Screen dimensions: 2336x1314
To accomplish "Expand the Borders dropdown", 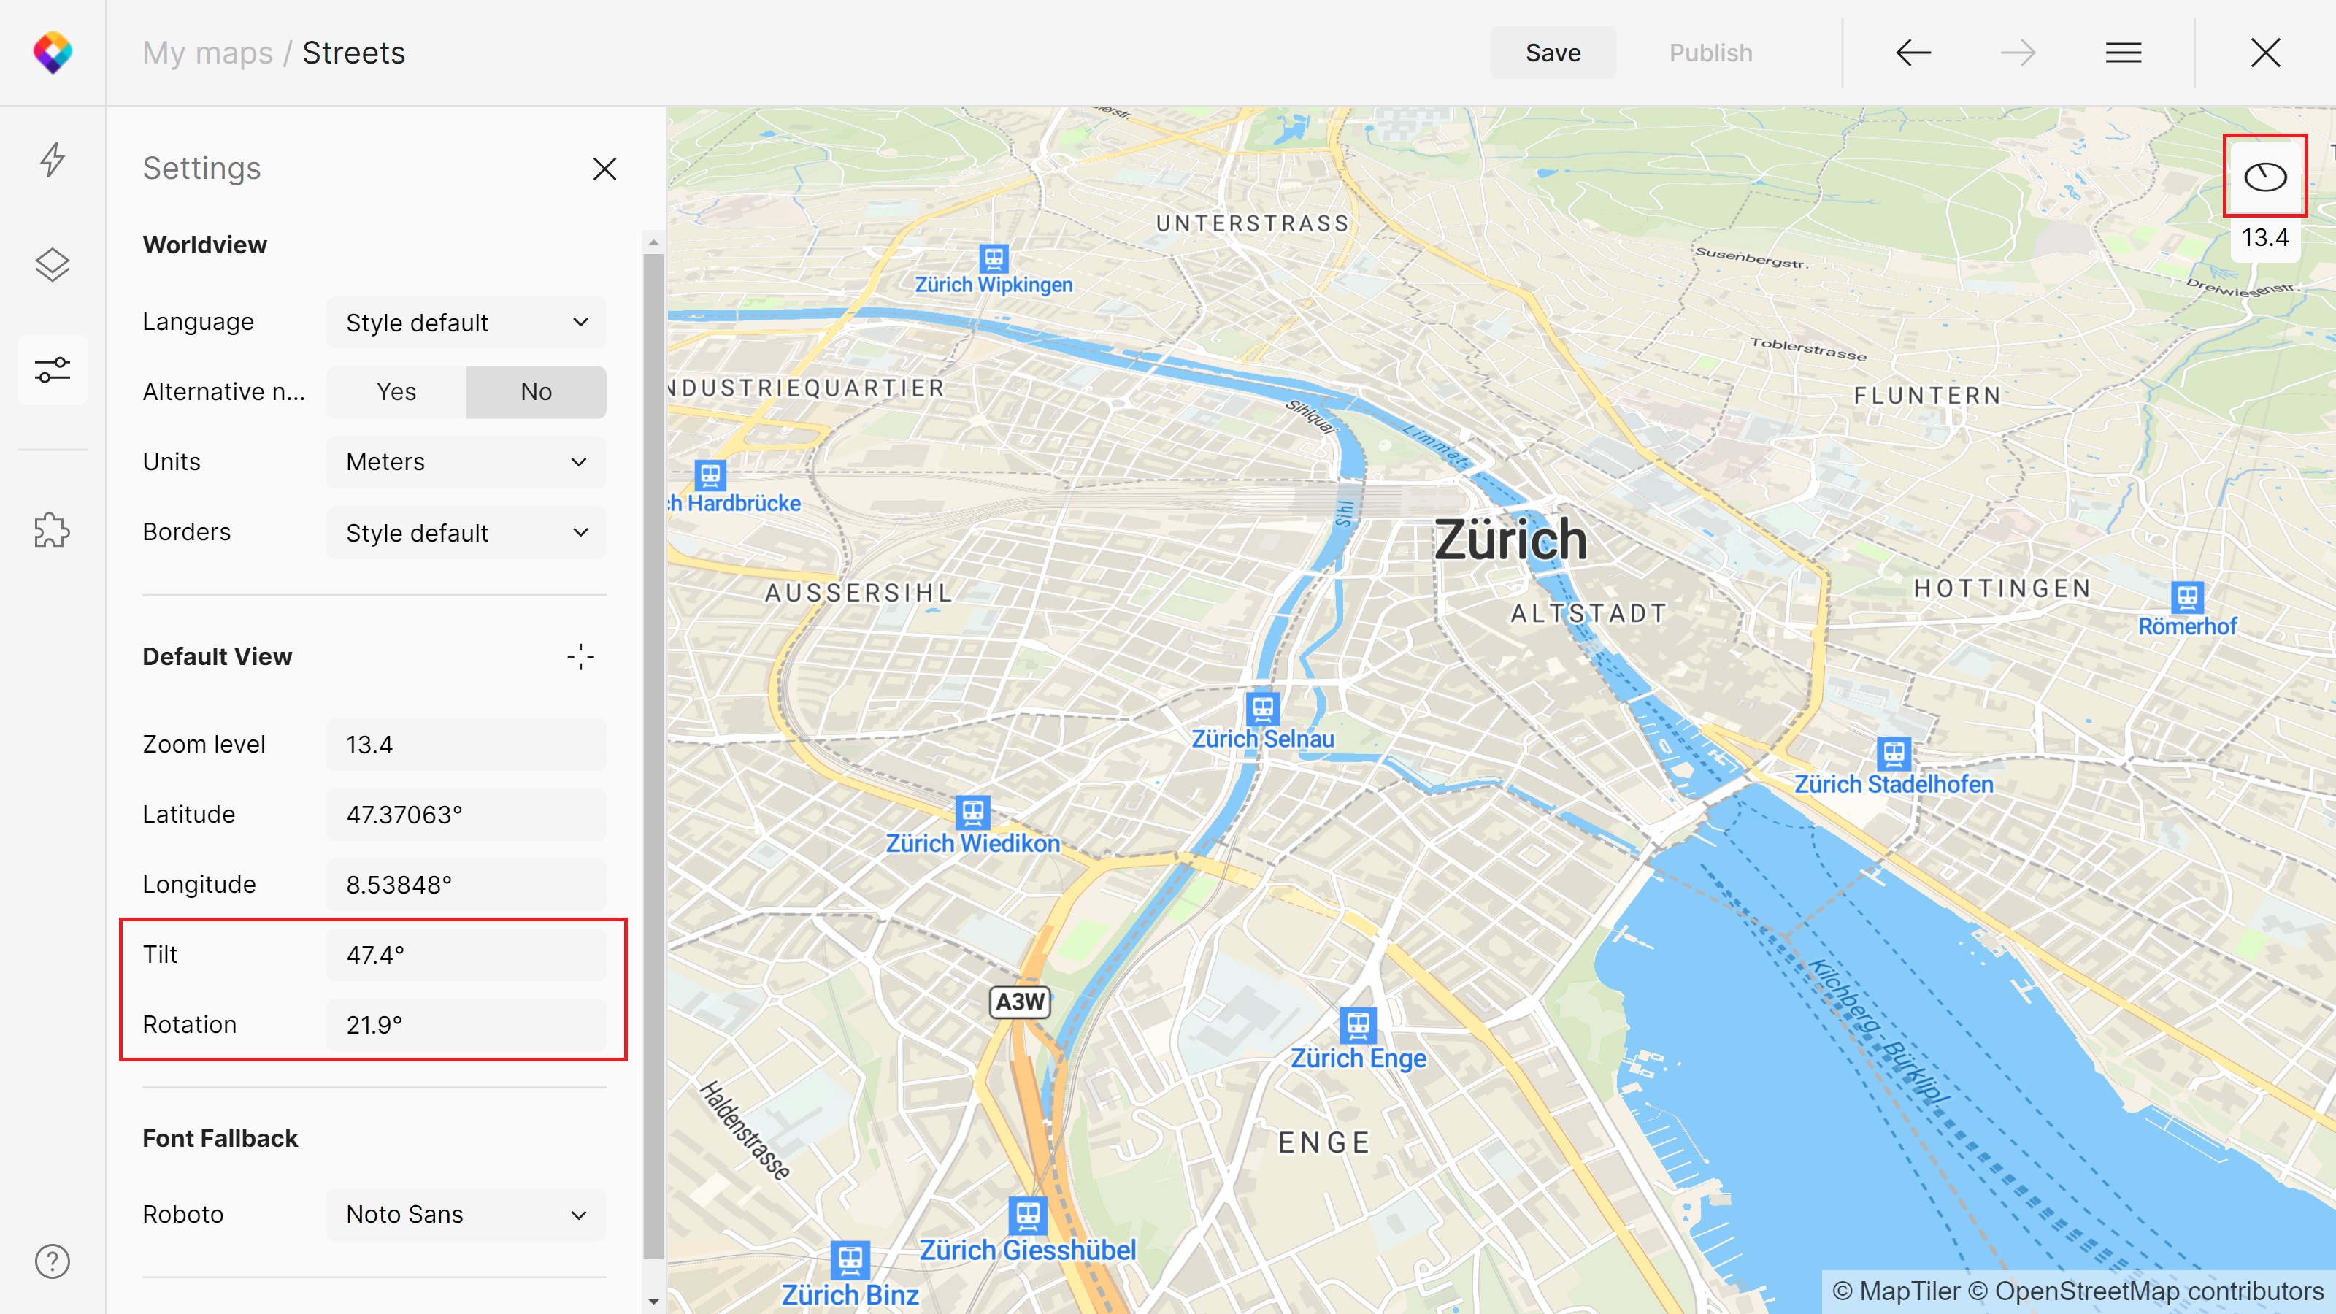I will tap(466, 533).
